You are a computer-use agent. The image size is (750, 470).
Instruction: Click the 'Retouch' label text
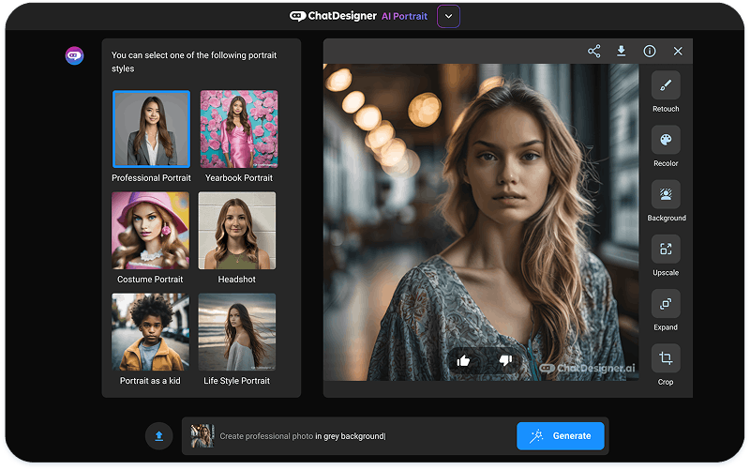point(666,109)
